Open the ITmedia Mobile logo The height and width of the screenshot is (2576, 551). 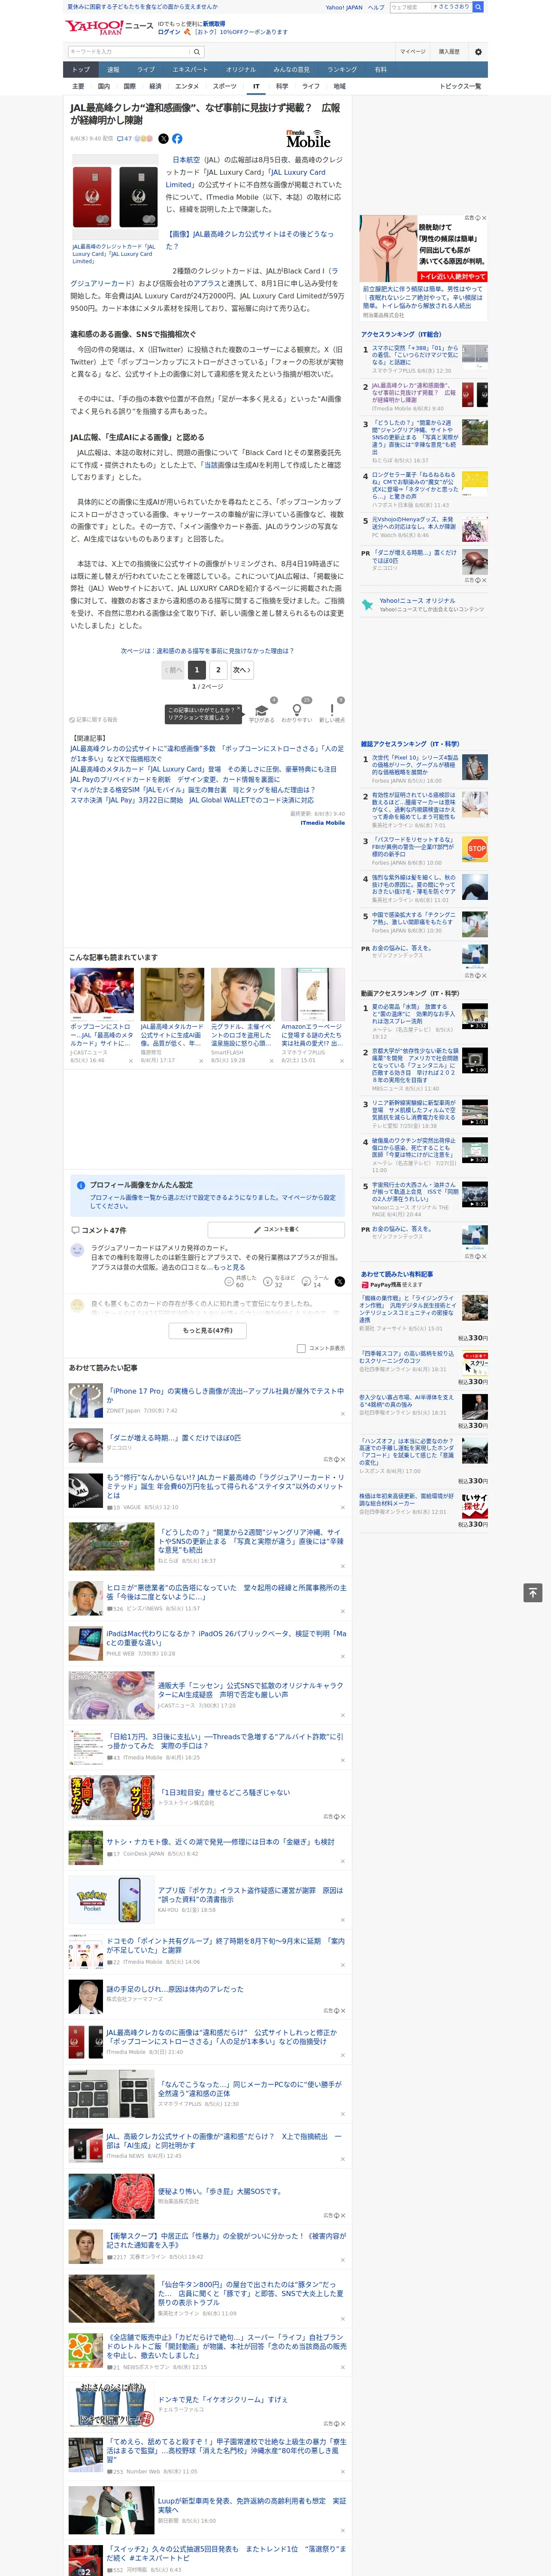308,139
